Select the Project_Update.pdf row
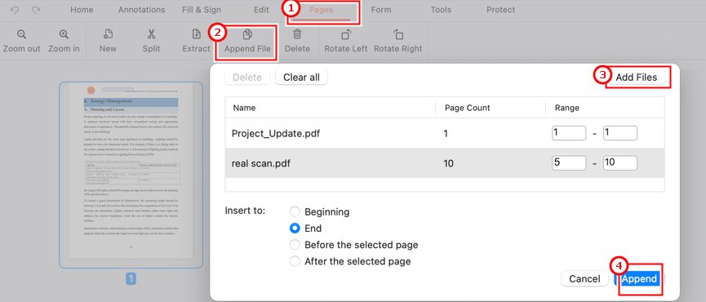 (x=445, y=133)
